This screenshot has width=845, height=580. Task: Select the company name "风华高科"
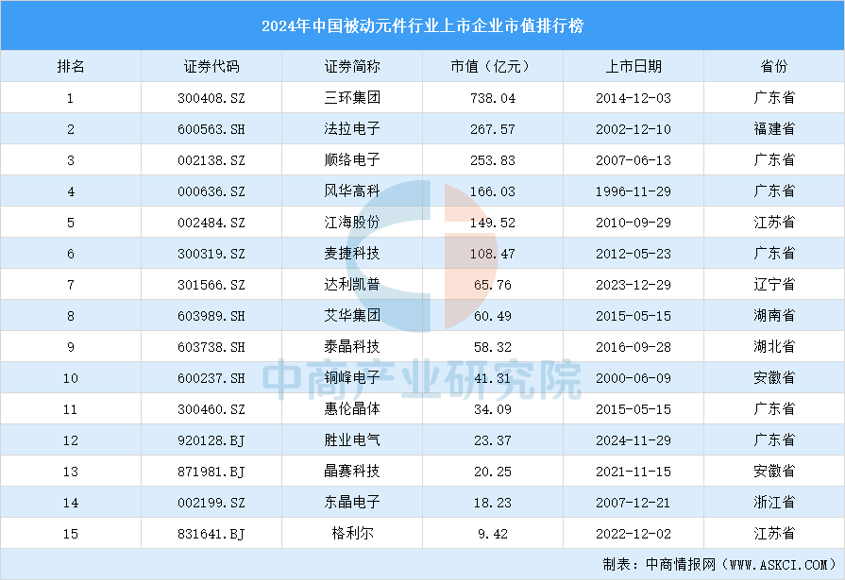[352, 191]
